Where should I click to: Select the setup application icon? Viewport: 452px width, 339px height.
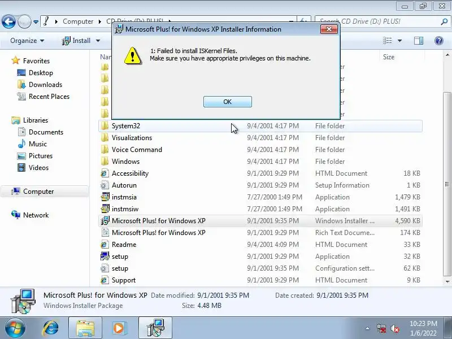[105, 257]
